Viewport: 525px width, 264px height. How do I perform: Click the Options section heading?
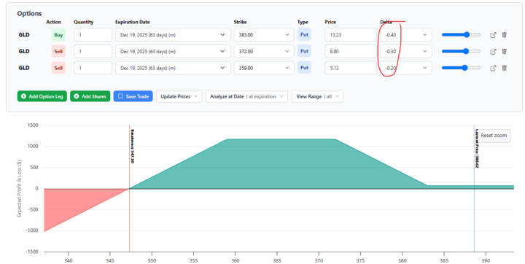(x=29, y=13)
